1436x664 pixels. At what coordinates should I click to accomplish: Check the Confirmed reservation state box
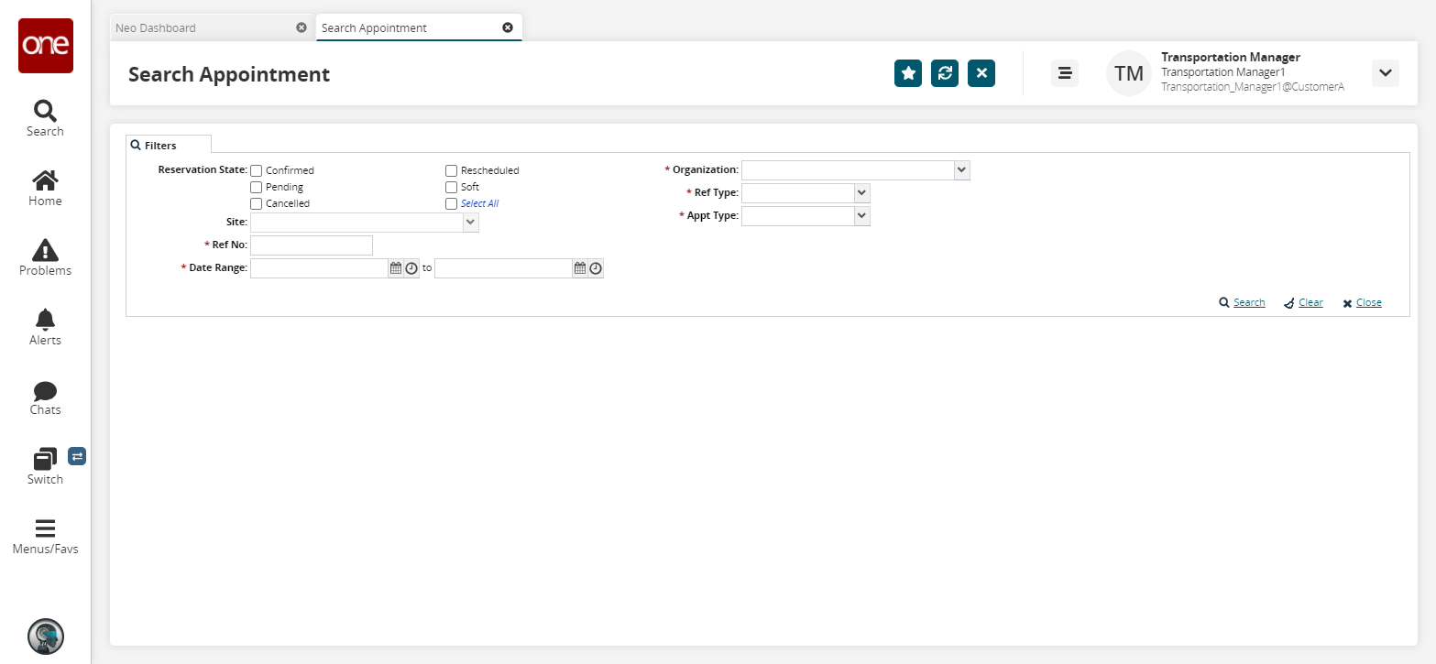point(257,170)
